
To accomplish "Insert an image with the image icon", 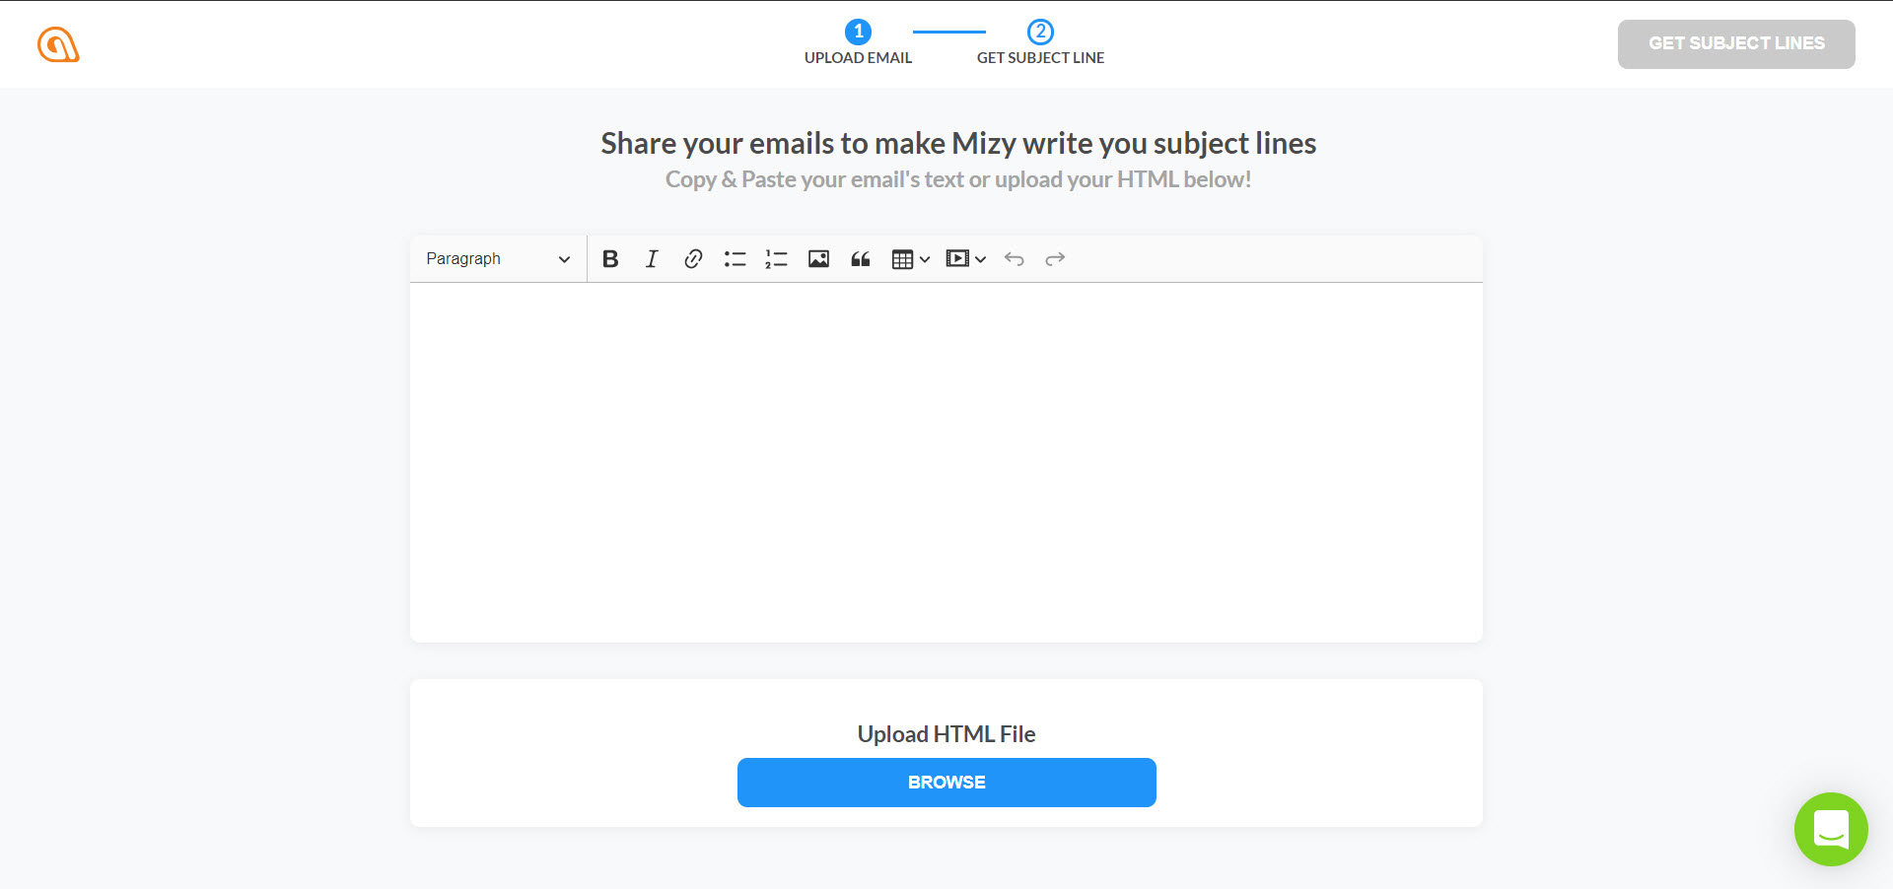I will click(x=818, y=258).
